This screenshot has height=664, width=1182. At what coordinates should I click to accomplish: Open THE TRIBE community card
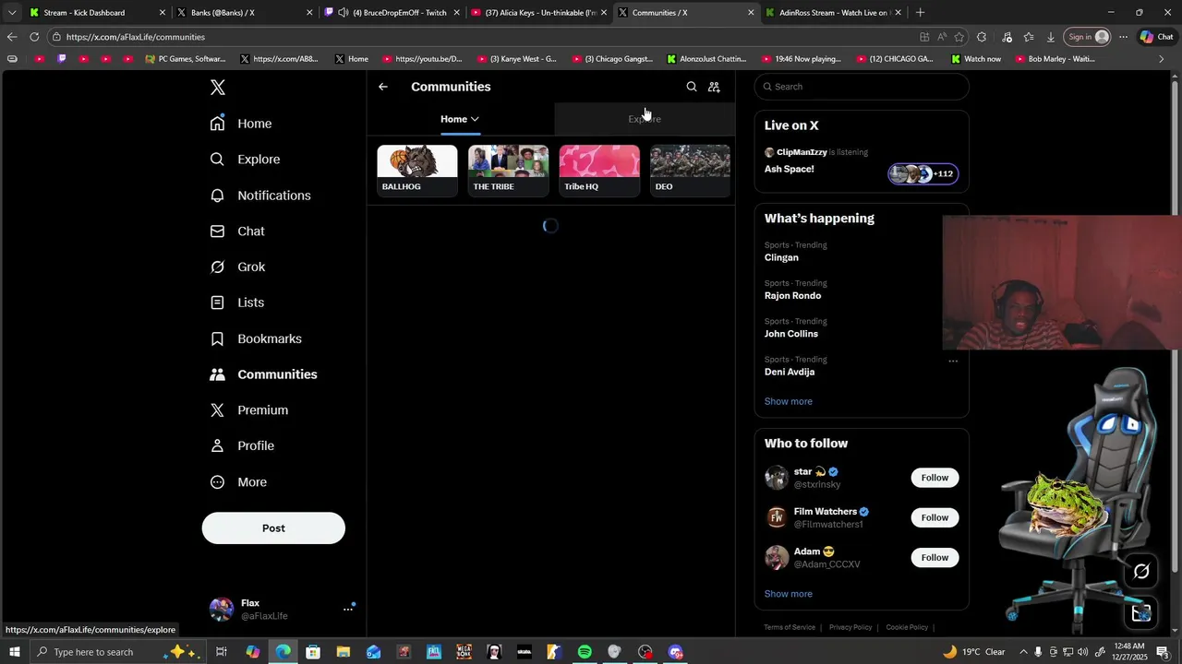[x=508, y=170]
